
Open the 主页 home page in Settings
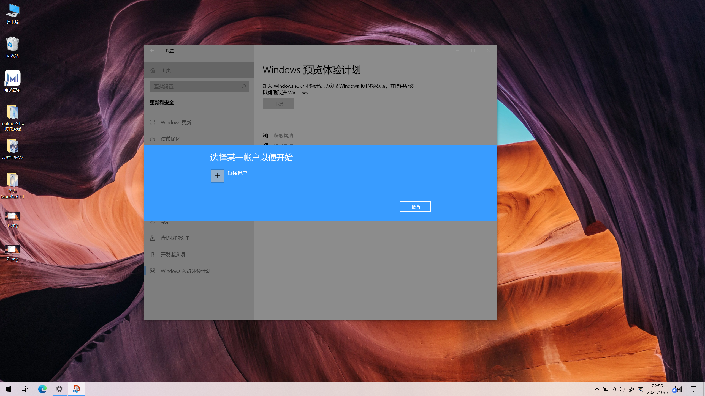[x=199, y=70]
